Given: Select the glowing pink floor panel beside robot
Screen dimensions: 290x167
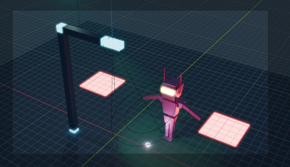Looking at the screenshot, I should coord(224,129).
